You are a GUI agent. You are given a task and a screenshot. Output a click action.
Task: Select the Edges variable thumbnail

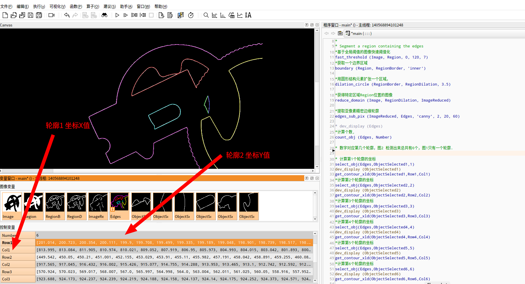click(x=120, y=206)
